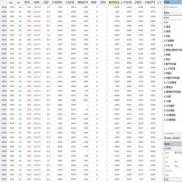The width and height of the screenshot is (182, 182).
Task: Switch to the Variables tab
Action: (x=168, y=138)
